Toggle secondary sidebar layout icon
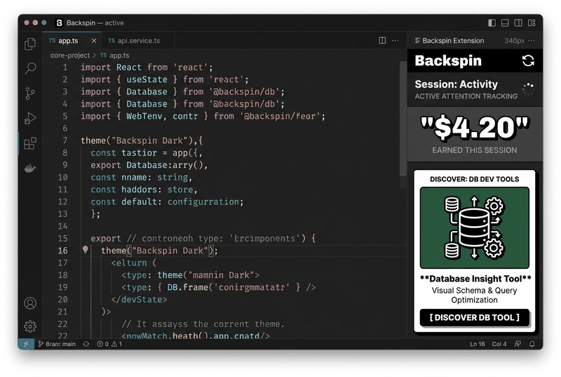Screen dimensions: 561x377 pyautogui.click(x=518, y=23)
